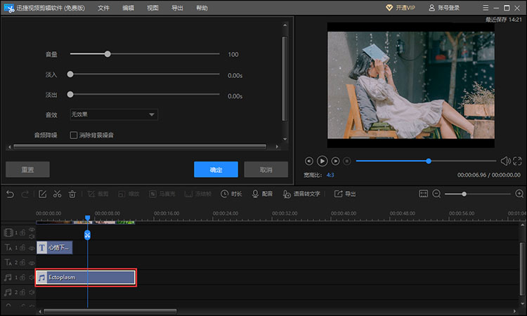Image resolution: width=527 pixels, height=316 pixels.
Task: Open the 视图 menu
Action: click(x=152, y=8)
